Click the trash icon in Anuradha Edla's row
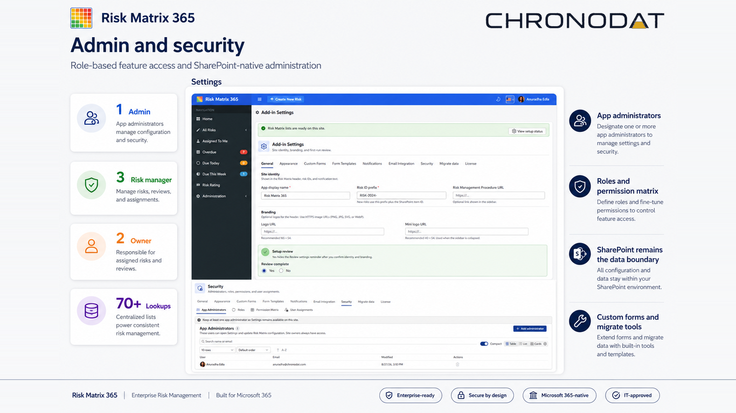The image size is (736, 413). click(x=457, y=364)
